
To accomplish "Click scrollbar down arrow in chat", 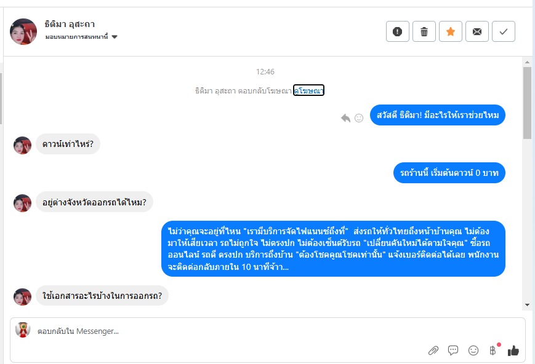I will [527, 304].
